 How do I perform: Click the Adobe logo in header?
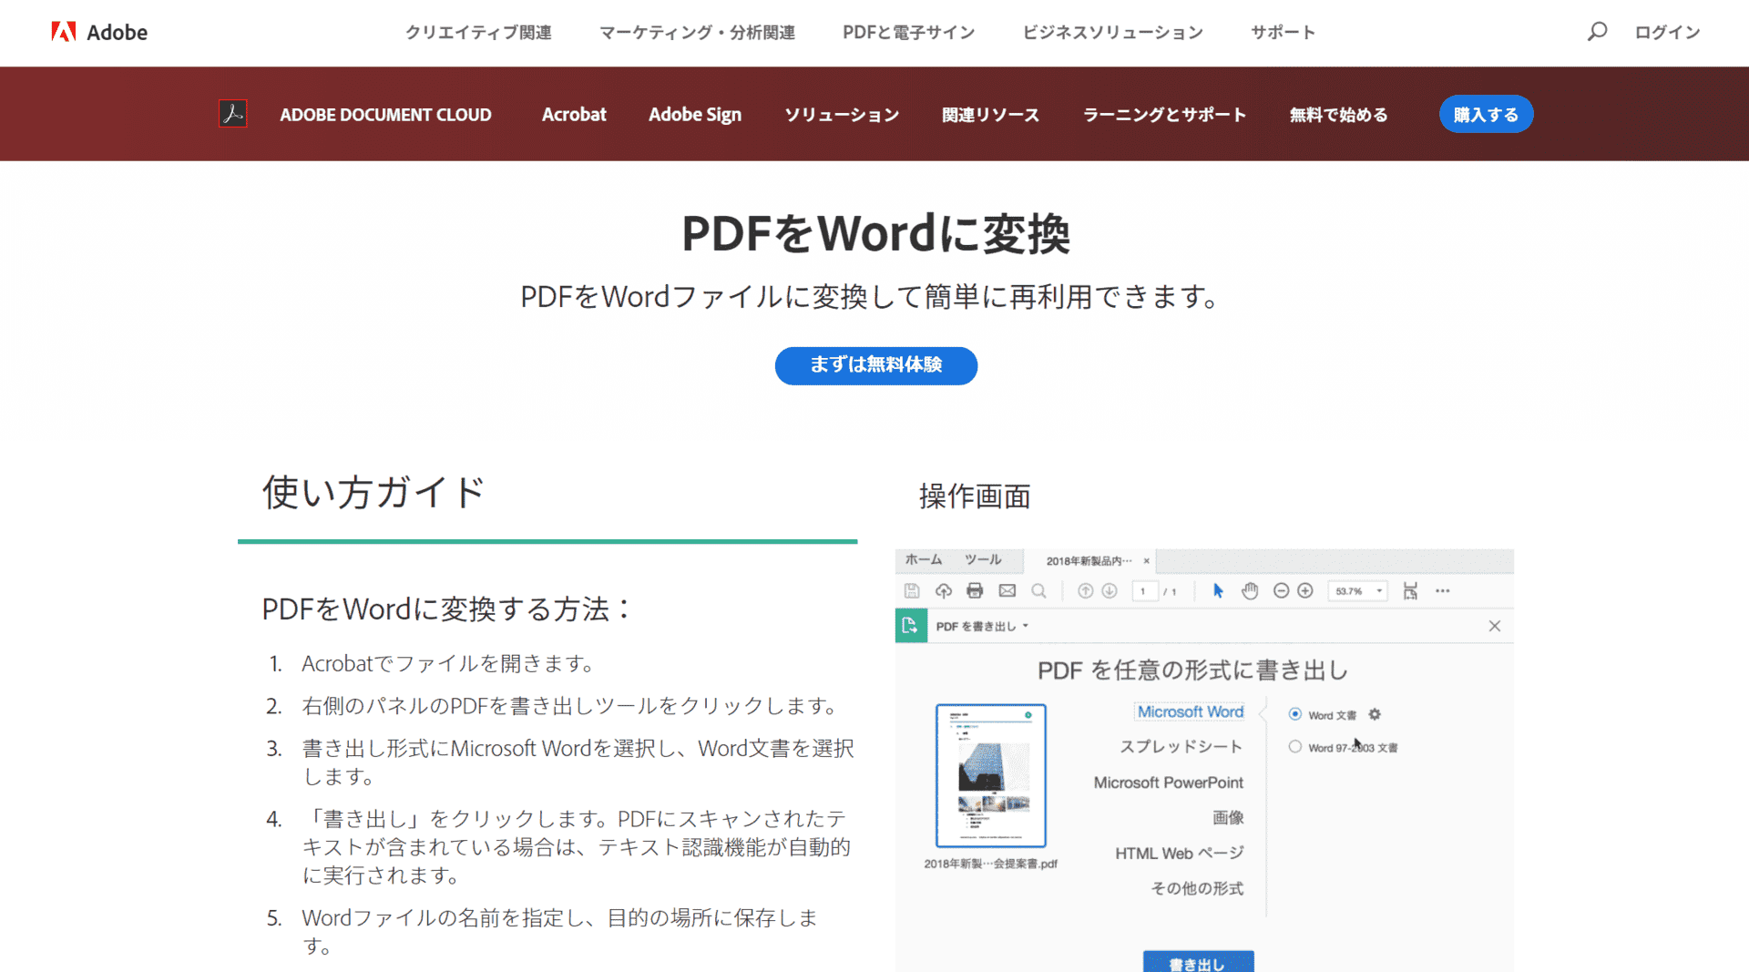point(98,32)
